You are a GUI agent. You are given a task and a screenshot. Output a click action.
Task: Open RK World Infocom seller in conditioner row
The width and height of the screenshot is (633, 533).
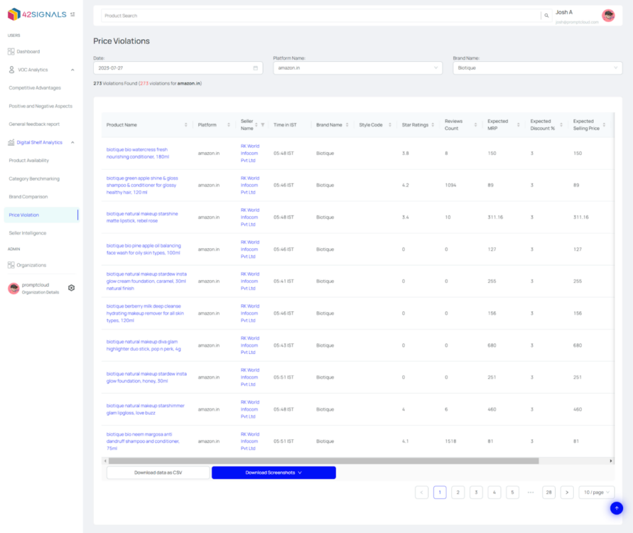tap(250, 153)
